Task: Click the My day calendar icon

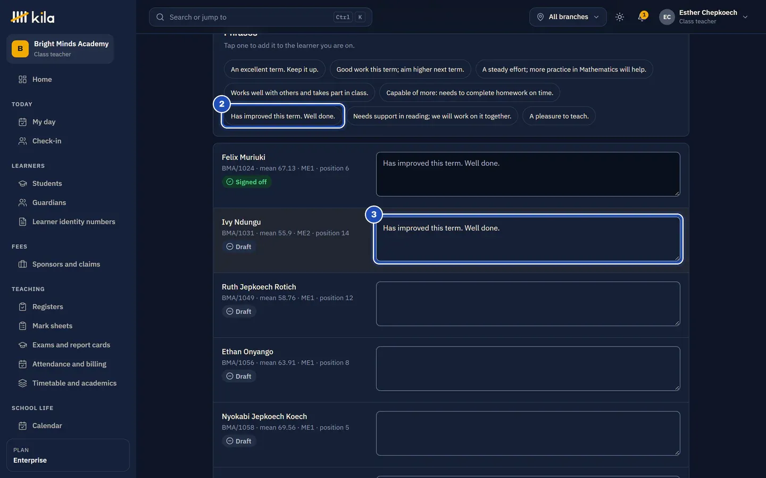Action: (22, 122)
